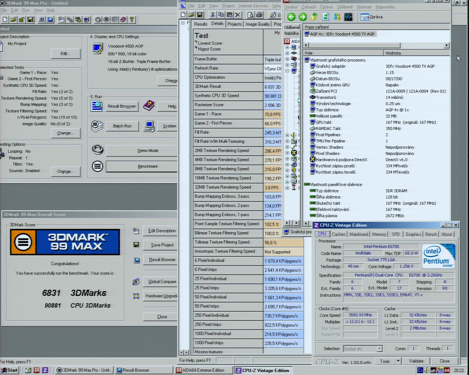Switch to the Image Quality tab
This screenshot has width=469, height=375.
tap(258, 24)
